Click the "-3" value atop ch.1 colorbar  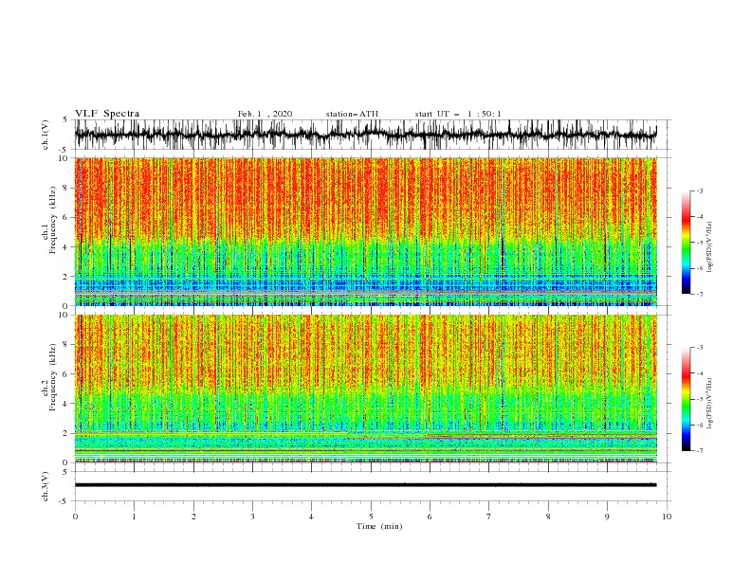(x=699, y=190)
